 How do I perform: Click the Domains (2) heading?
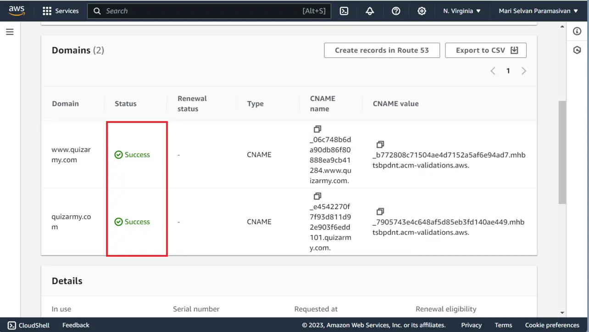pos(78,50)
